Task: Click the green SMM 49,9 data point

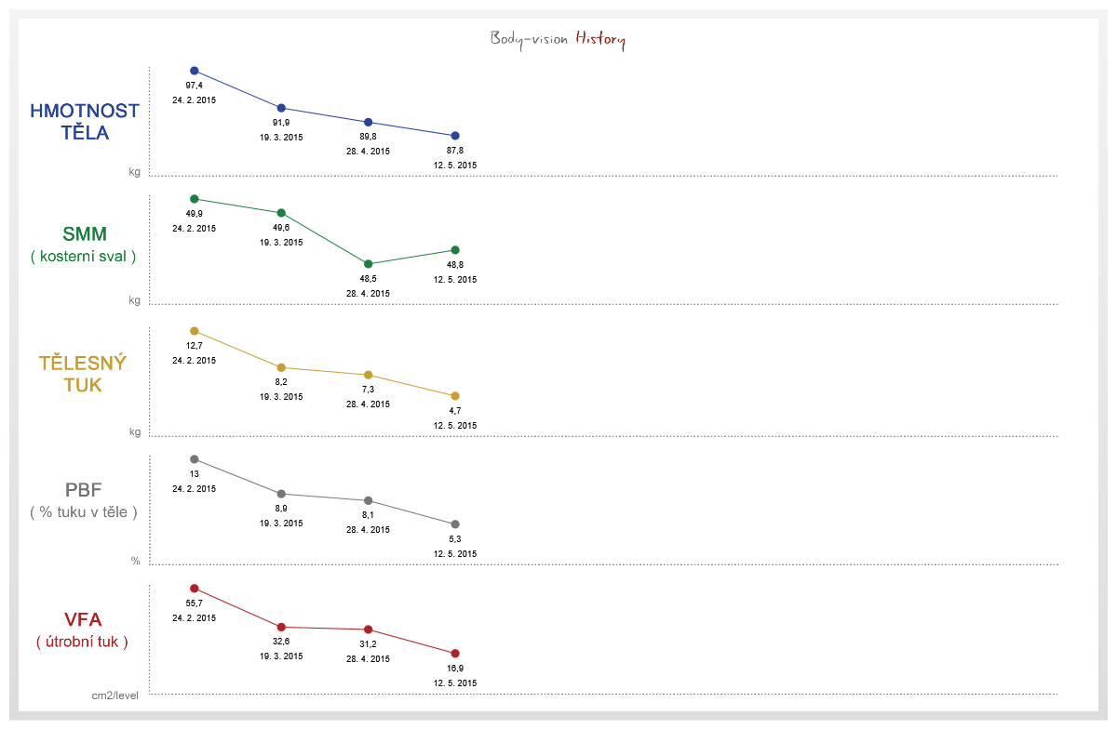Action: 194,199
